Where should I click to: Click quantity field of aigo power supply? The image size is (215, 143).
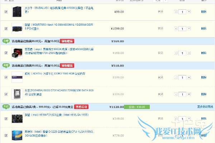pos(182,53)
